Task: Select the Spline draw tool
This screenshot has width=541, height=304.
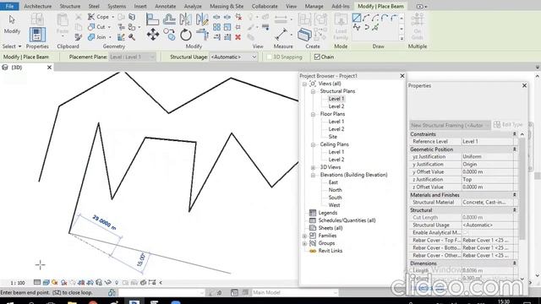Action: click(357, 27)
